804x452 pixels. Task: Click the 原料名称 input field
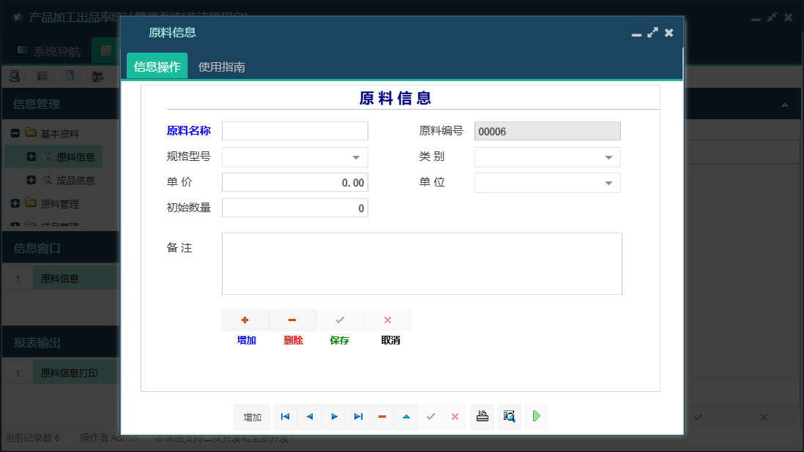click(294, 130)
